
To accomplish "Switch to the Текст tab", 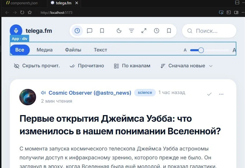I will point(100,50).
